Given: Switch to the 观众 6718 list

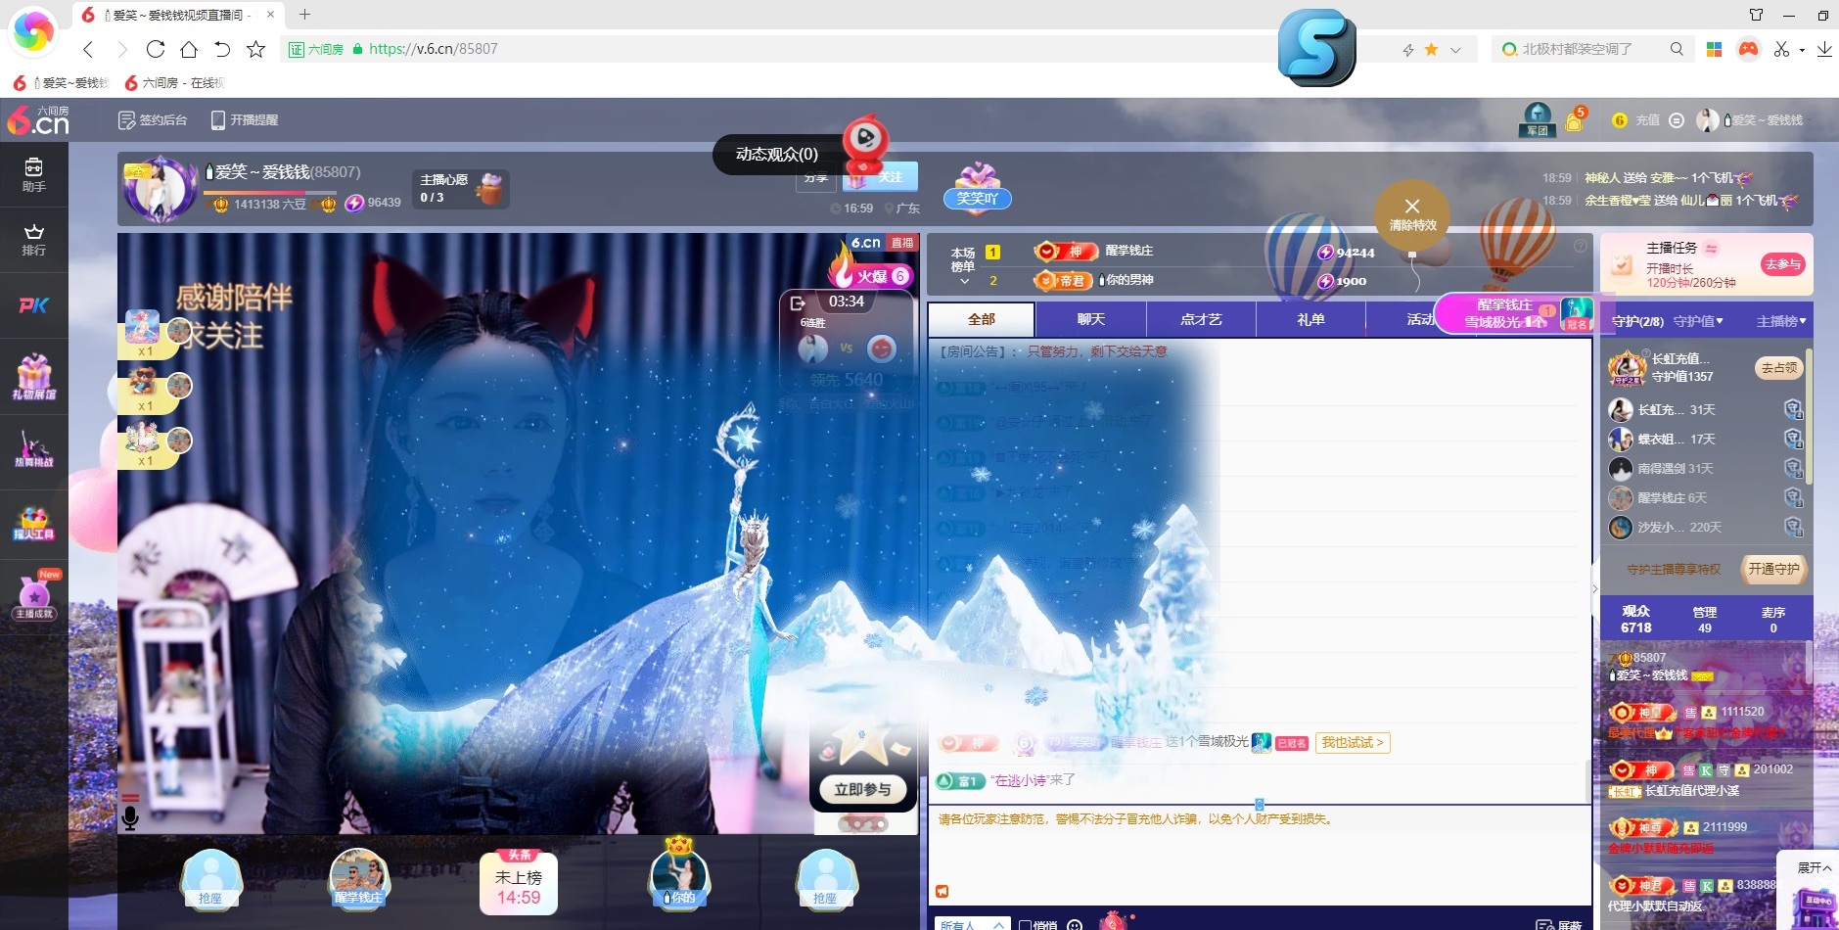Looking at the screenshot, I should (1635, 619).
